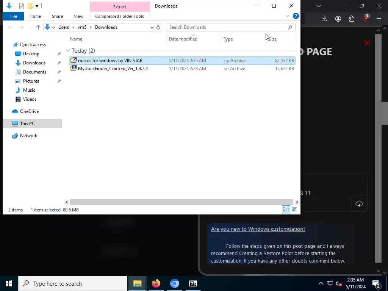Open the Customize Quick Access Toolbar dropdown

37,6
